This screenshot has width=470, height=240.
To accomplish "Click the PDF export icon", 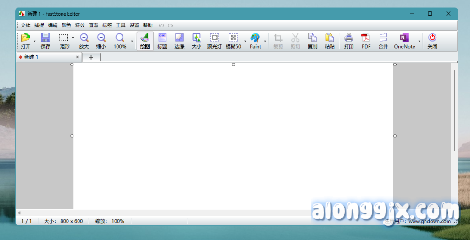I will [x=366, y=41].
